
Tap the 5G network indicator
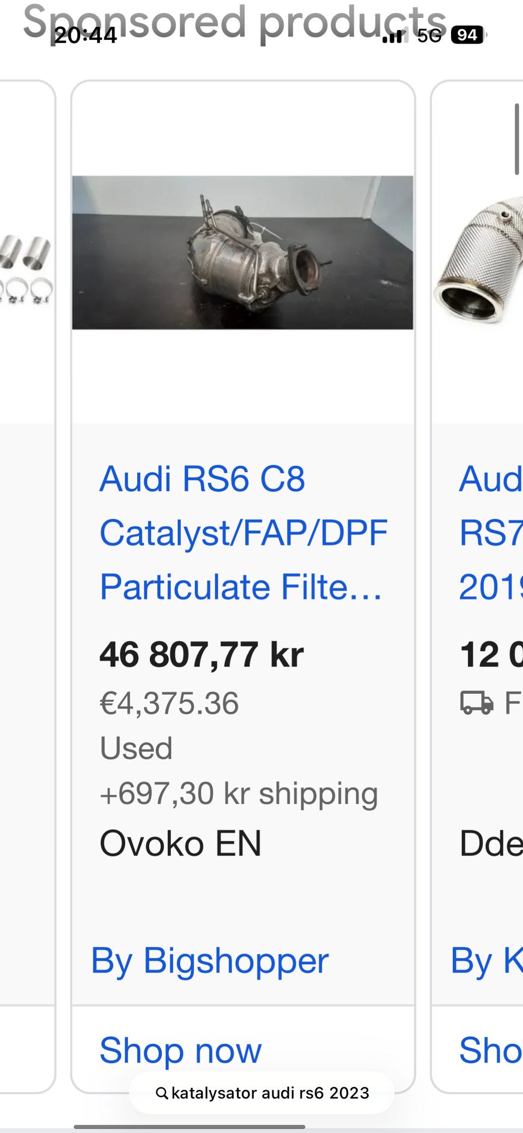(x=429, y=35)
